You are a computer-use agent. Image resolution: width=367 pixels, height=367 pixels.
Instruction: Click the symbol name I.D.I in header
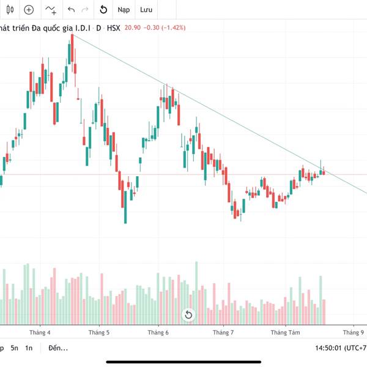pyautogui.click(x=83, y=28)
